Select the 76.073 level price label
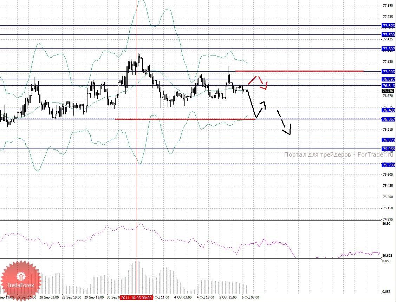The width and height of the screenshot is (396, 302). click(x=388, y=140)
